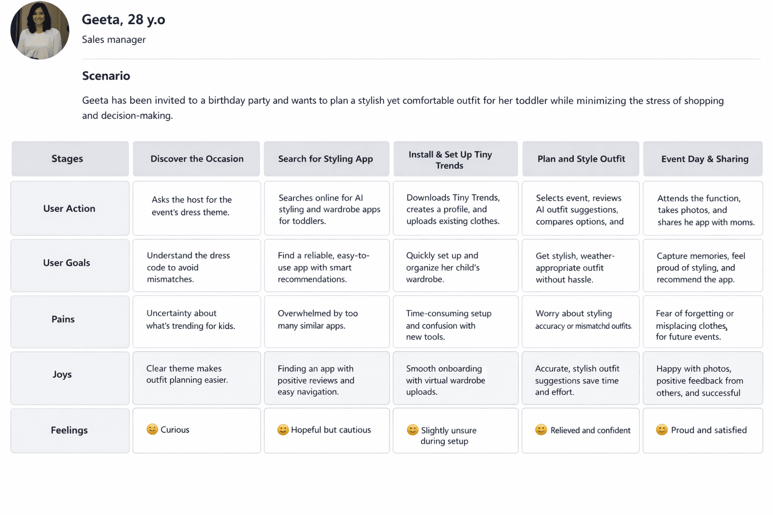Select the Search for Styling App header
773x515 pixels.
tap(326, 159)
